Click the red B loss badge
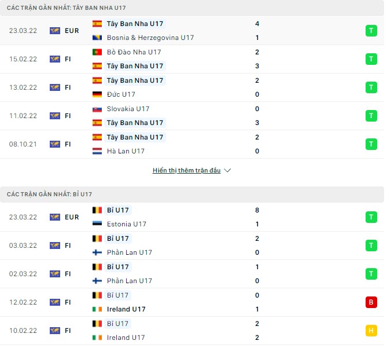387x348 pixels. coord(371,302)
